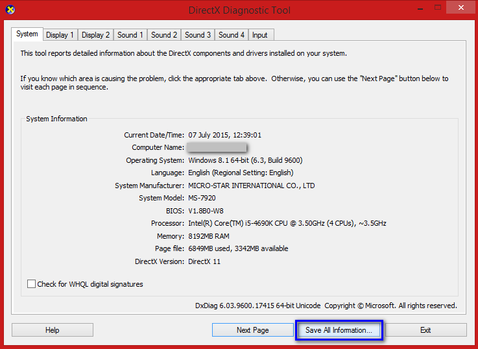Image resolution: width=478 pixels, height=349 pixels.
Task: Select the System tab
Action: [27, 34]
